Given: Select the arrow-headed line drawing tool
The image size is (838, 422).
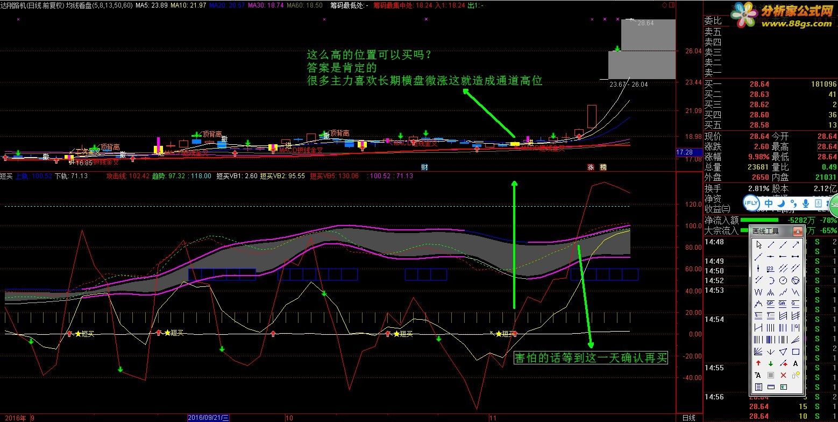Looking at the screenshot, I should 796,245.
